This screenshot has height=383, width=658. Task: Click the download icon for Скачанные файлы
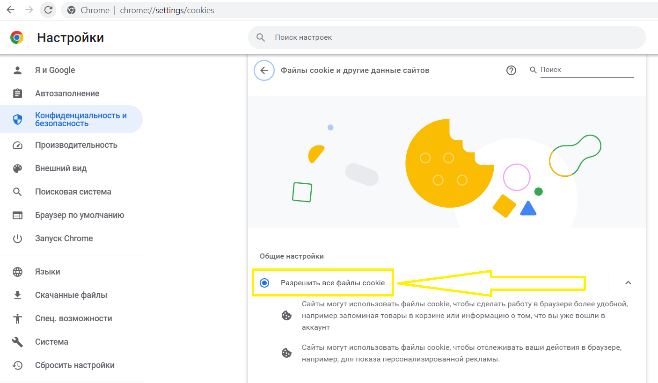click(x=18, y=295)
